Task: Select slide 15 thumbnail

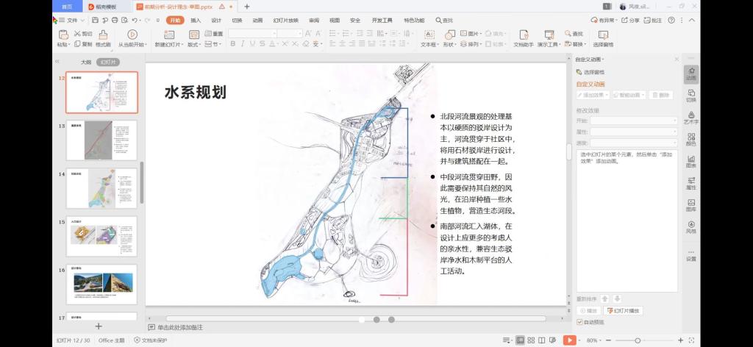Action: [x=102, y=236]
